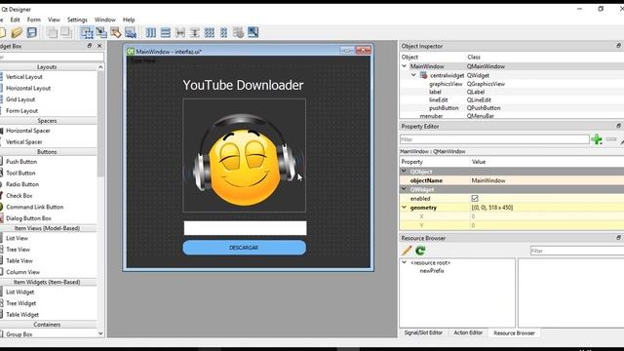Click the Layouts category header
Screen dimensions: 624x351
coord(47,67)
